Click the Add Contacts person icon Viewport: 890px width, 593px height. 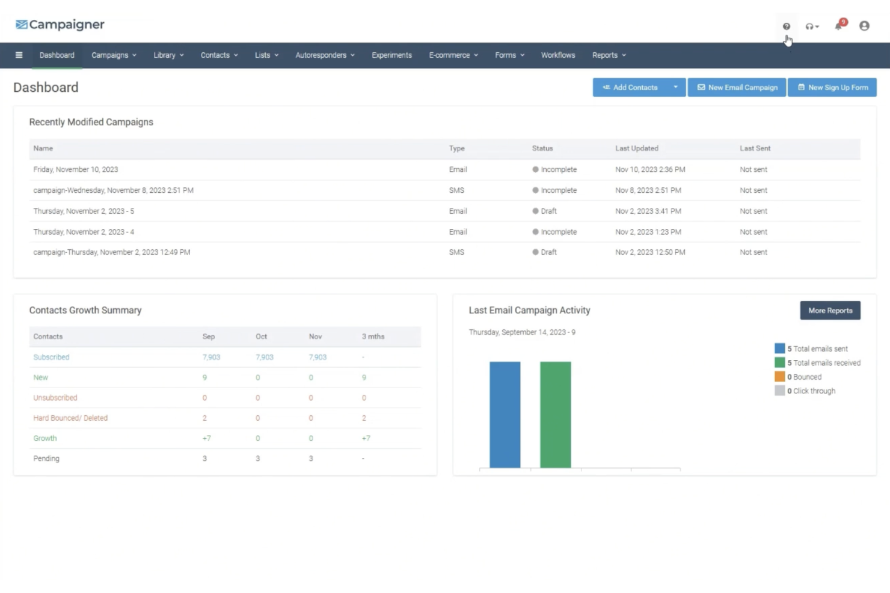[x=607, y=87]
